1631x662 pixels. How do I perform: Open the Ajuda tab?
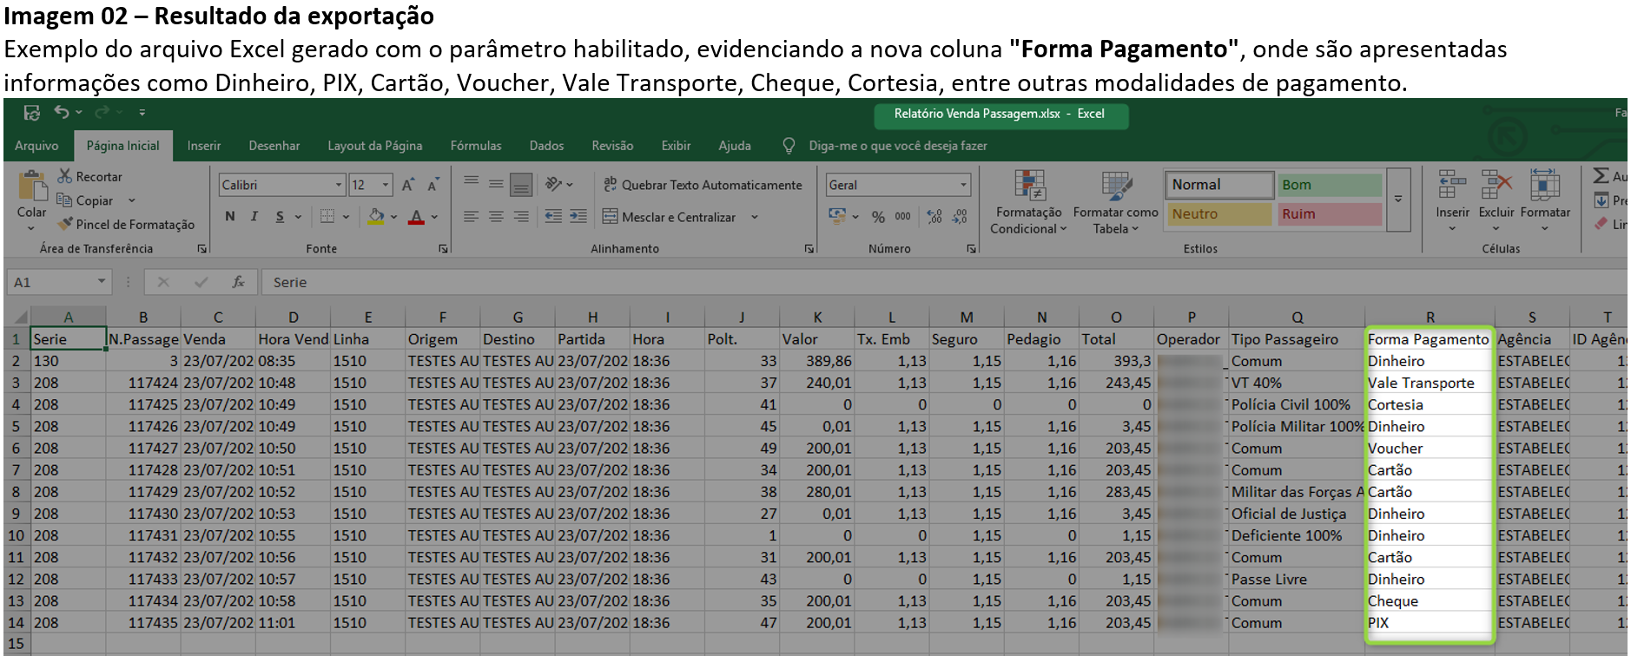(x=735, y=146)
